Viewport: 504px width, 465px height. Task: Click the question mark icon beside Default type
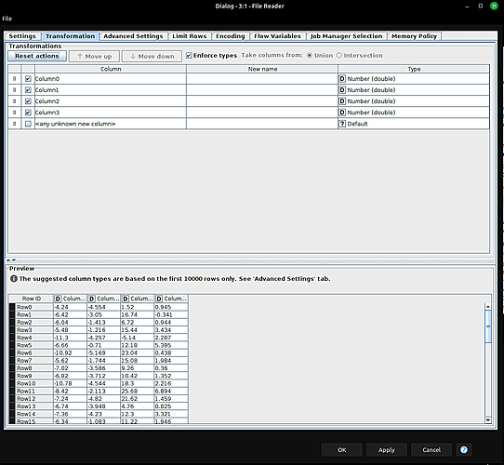[342, 124]
